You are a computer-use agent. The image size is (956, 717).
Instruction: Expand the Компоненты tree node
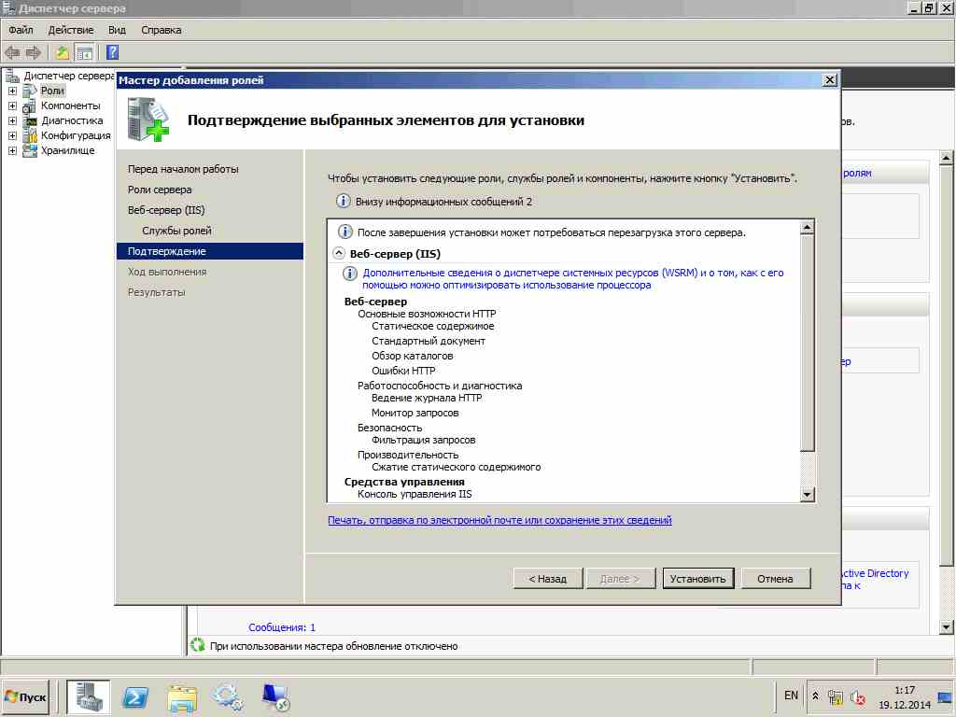[12, 106]
